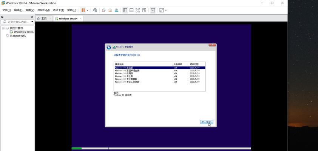Collapse the 我的计算机 tree node
Screen dimensions: 318x151
pyautogui.click(x=3, y=28)
